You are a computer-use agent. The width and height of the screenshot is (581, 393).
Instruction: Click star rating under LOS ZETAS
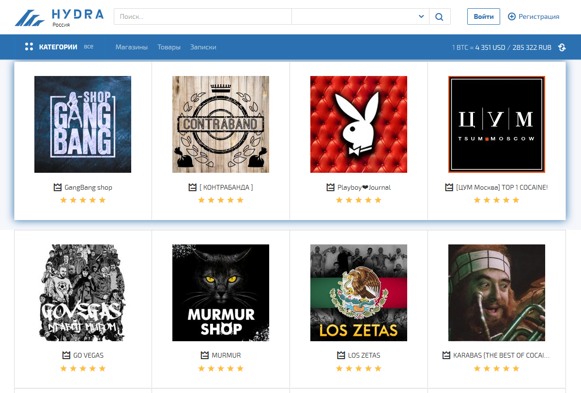[x=359, y=368]
